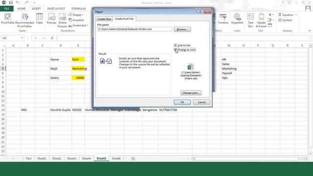Insert a Table from the ribbon
Viewport: 313px width, 176px height.
coord(39,19)
